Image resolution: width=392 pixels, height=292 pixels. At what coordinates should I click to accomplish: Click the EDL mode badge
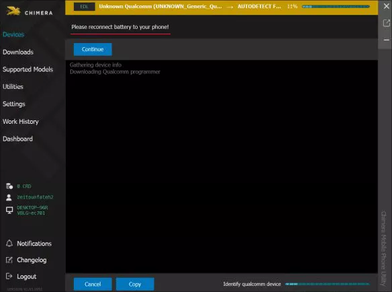click(x=85, y=7)
